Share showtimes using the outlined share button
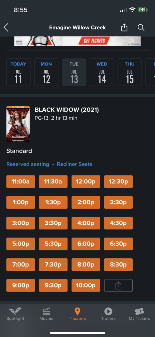The height and width of the screenshot is (337, 155). (118, 285)
